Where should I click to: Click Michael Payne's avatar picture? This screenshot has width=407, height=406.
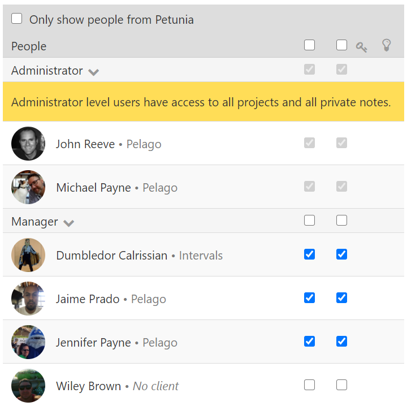pyautogui.click(x=28, y=187)
